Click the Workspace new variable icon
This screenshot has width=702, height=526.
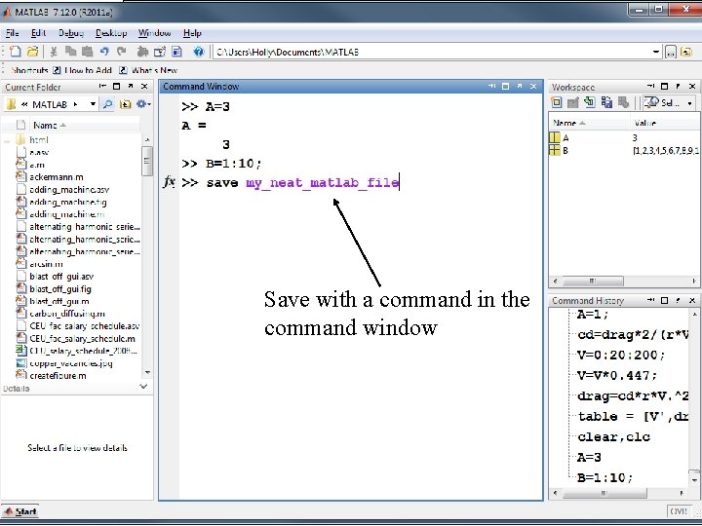pyautogui.click(x=557, y=102)
